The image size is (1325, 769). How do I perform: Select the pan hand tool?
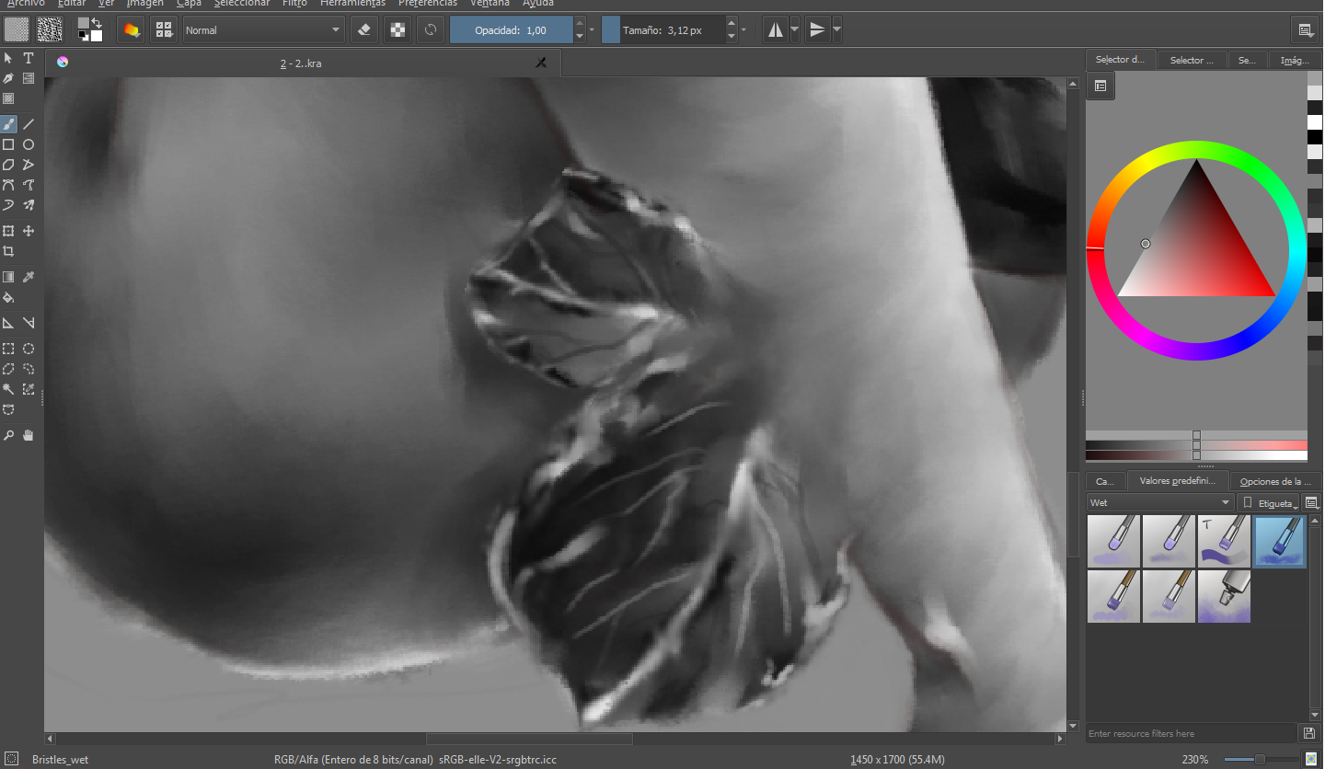point(29,435)
